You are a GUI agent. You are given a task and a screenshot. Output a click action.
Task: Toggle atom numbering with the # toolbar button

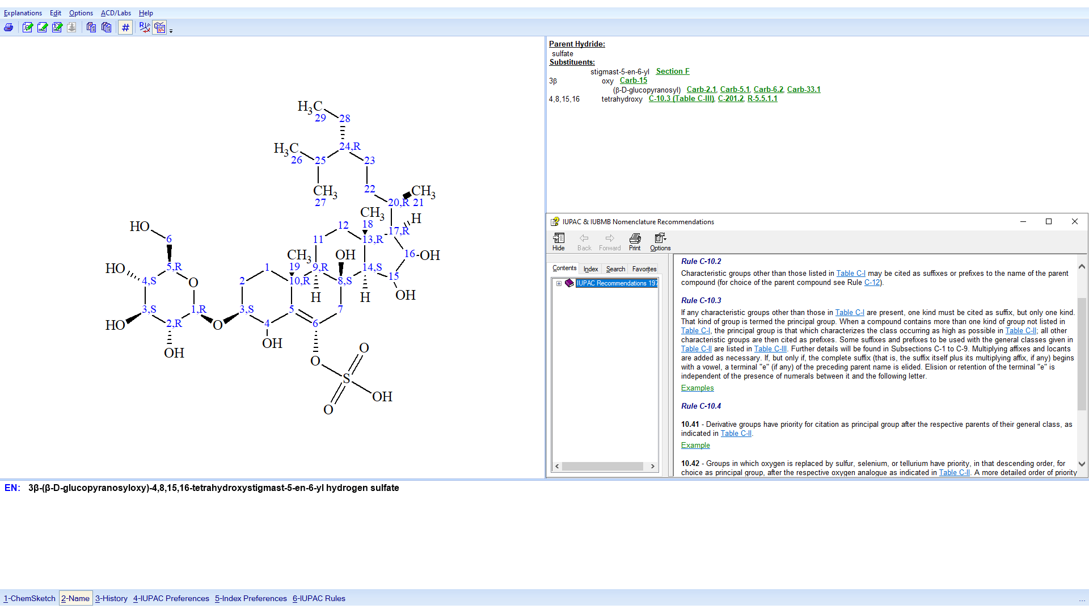[x=125, y=27]
